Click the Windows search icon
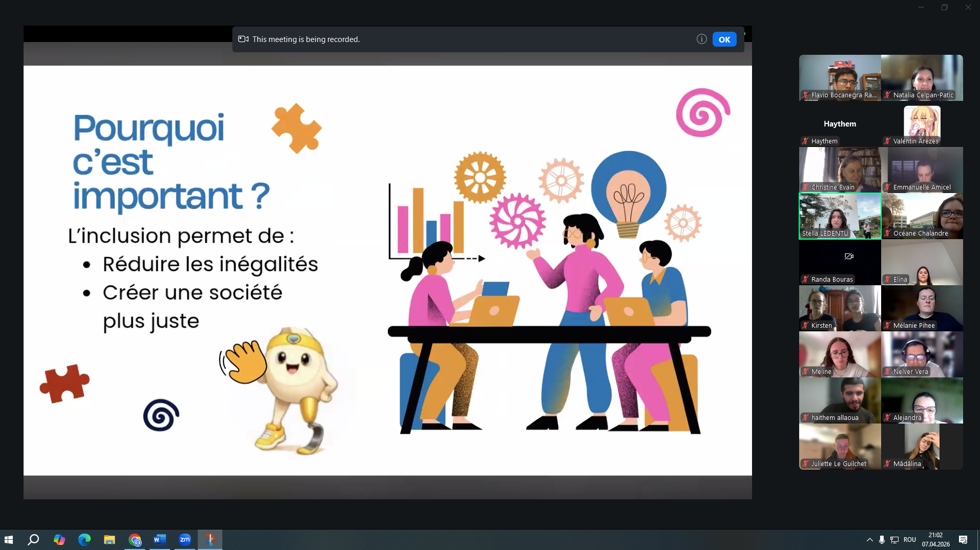 [x=33, y=539]
